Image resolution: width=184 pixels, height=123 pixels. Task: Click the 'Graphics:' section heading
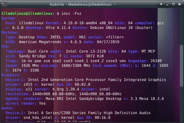[x=11, y=75]
